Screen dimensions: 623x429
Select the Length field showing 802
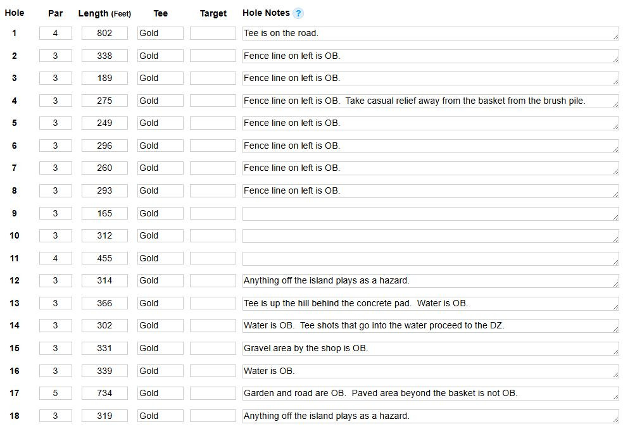click(105, 33)
